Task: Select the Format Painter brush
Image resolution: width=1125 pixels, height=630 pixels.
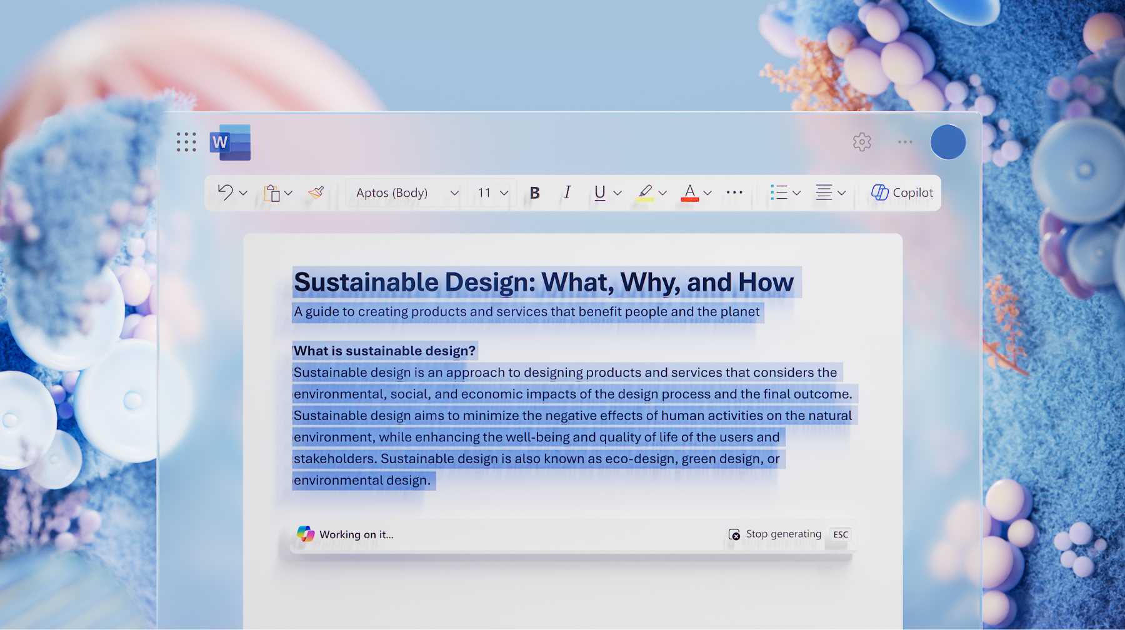Action: pos(316,192)
